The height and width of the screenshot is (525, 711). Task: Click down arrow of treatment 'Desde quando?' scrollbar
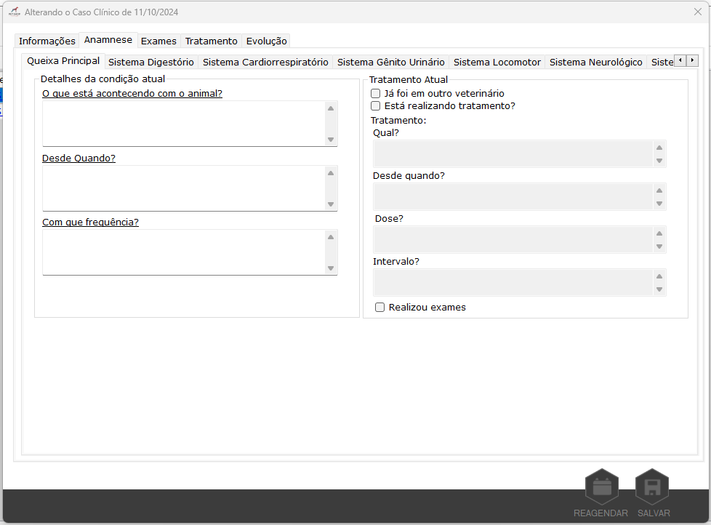click(659, 204)
